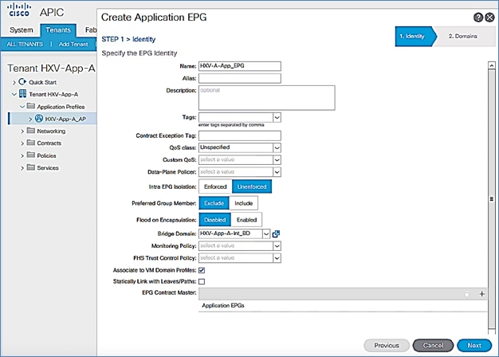Screen dimensions: 499x357
Task: Open the Custom QoS dropdown
Action: 277,159
